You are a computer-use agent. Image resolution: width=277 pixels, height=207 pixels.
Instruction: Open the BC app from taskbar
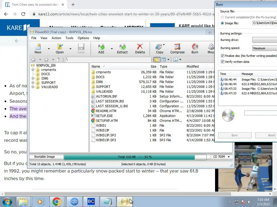coord(91,202)
